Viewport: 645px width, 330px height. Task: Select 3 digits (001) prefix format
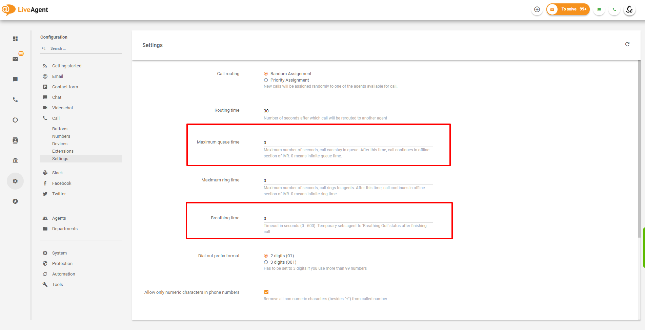[266, 262]
